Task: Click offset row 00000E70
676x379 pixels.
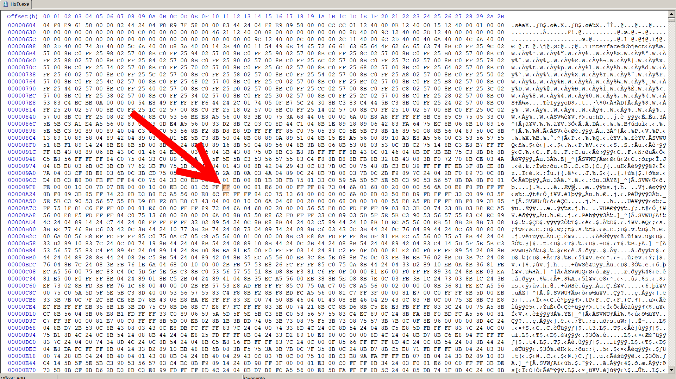Action: (22, 370)
